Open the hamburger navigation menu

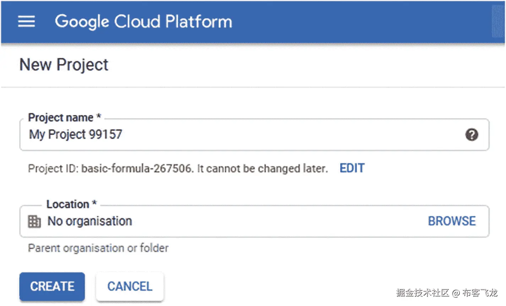27,22
